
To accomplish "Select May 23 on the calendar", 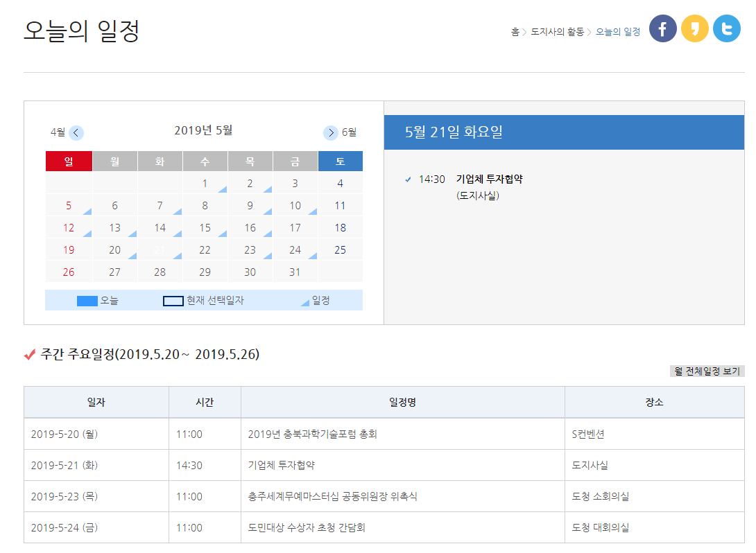I will coord(250,250).
